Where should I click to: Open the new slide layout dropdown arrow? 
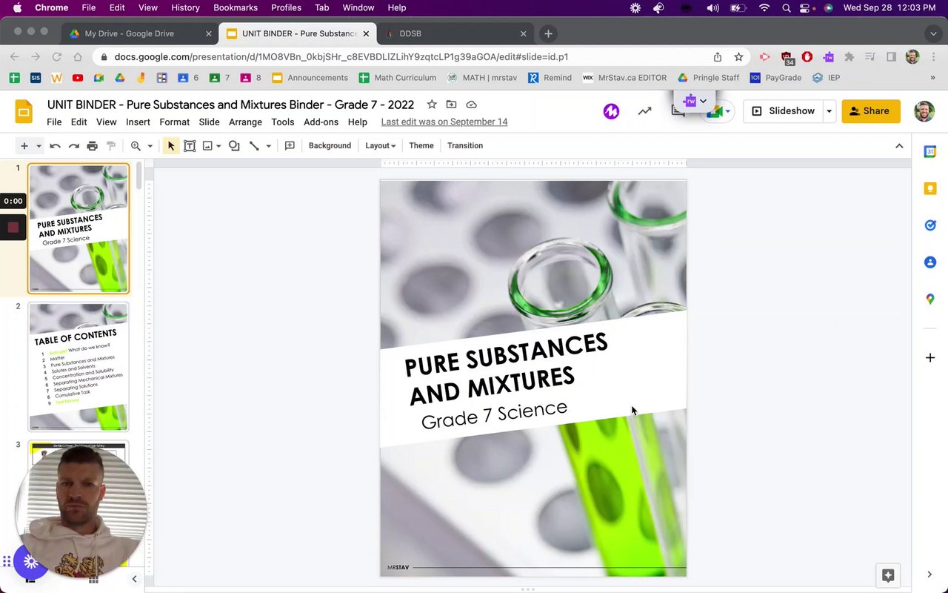point(39,146)
